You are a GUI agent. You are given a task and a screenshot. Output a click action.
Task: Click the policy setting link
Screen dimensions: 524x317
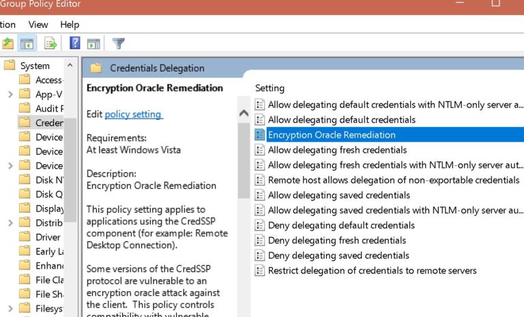134,115
